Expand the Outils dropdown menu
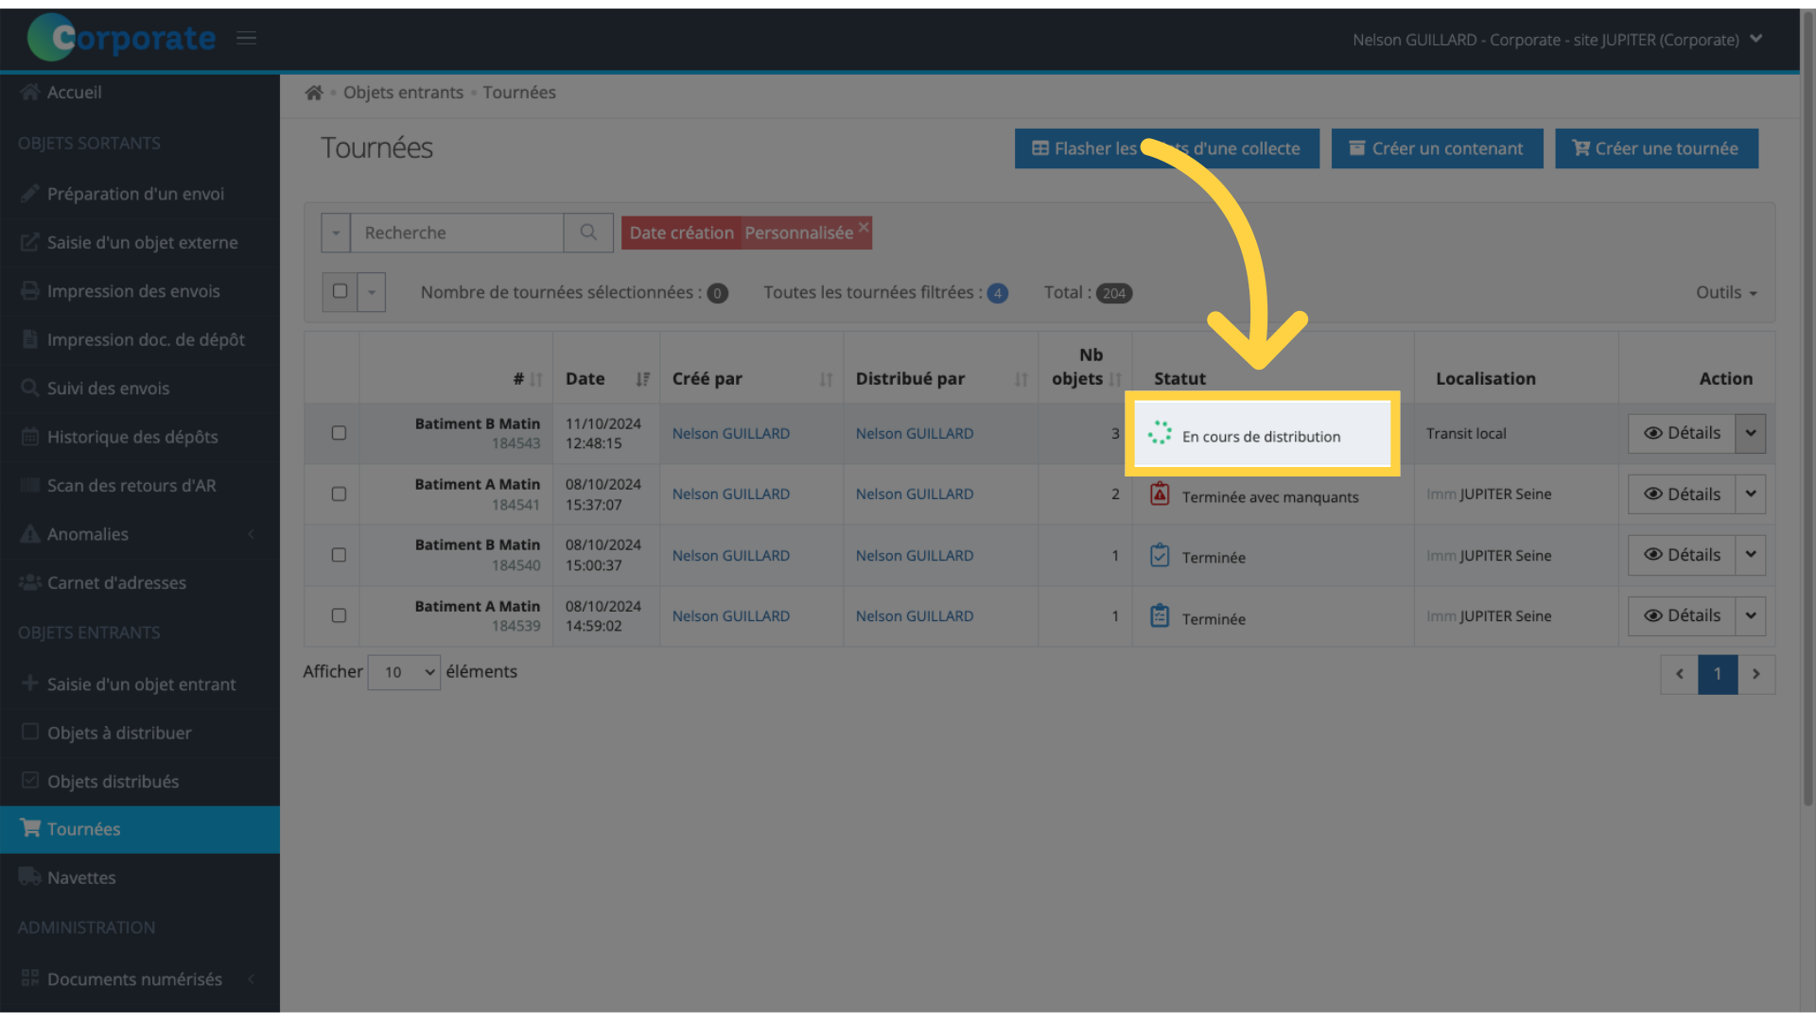This screenshot has width=1816, height=1021. point(1725,290)
